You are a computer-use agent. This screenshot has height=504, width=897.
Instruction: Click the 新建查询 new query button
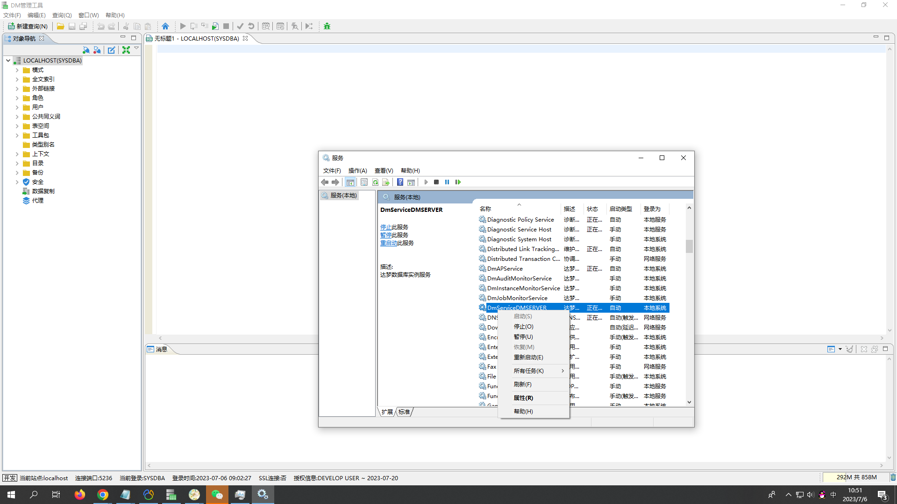click(28, 26)
